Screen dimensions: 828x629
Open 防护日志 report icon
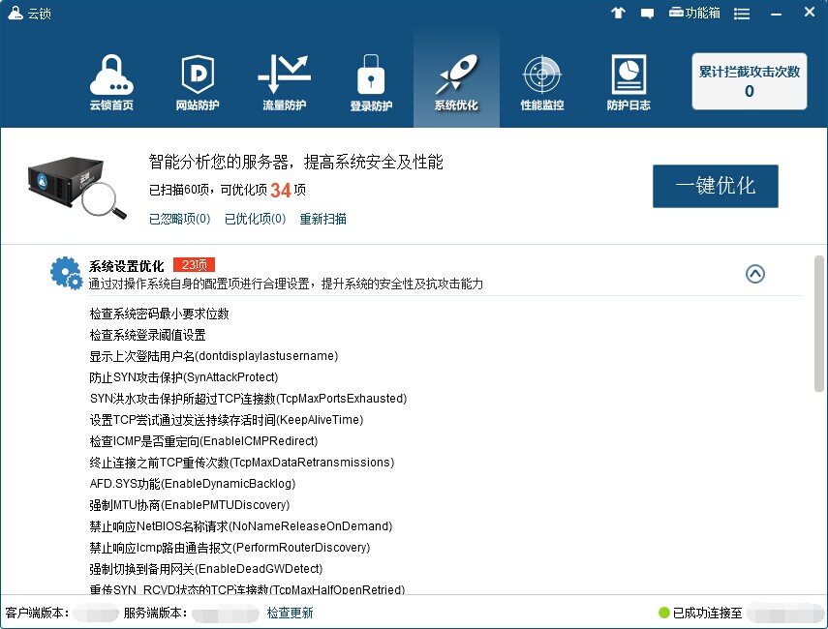coord(629,83)
